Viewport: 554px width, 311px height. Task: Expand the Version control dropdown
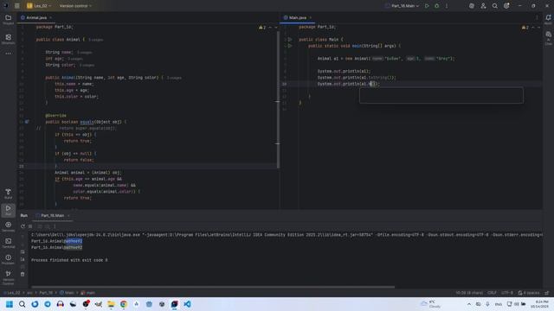(75, 6)
